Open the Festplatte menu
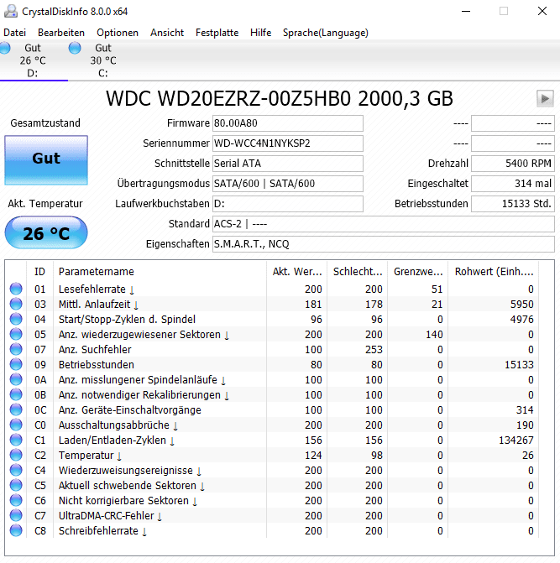This screenshot has width=560, height=563. click(217, 33)
